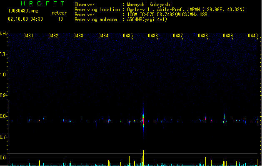This screenshot has height=166, width=262.
Task: Click the 0434 time marker
Action: (103, 36)
